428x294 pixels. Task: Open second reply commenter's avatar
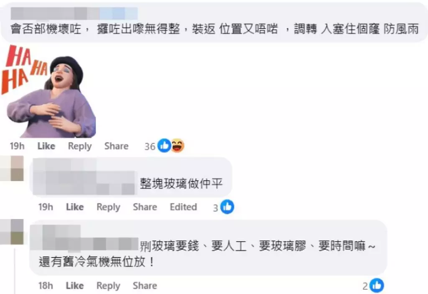[12, 232]
